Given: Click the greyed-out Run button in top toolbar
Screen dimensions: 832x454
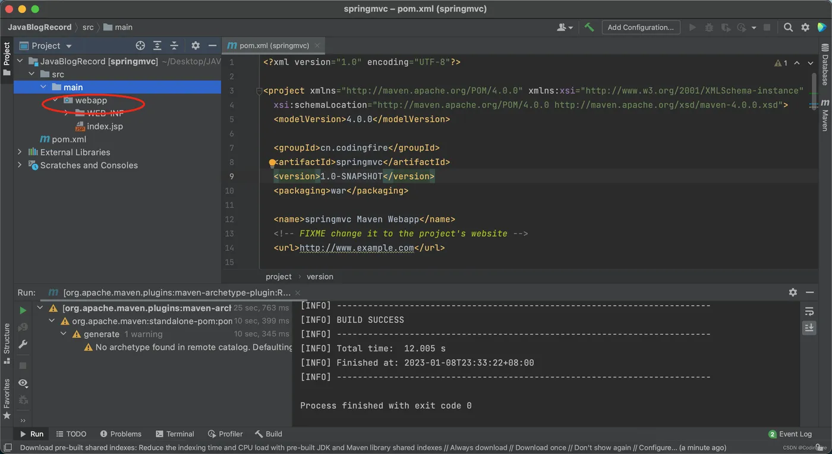Looking at the screenshot, I should pyautogui.click(x=692, y=27).
